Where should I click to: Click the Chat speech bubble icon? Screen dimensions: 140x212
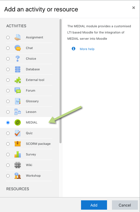point(18,48)
